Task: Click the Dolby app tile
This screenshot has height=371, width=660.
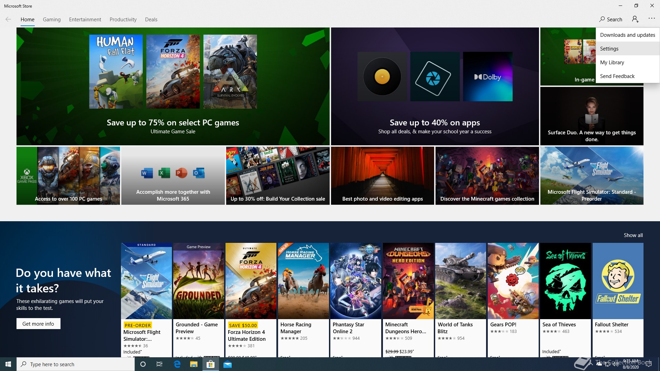Action: (488, 77)
